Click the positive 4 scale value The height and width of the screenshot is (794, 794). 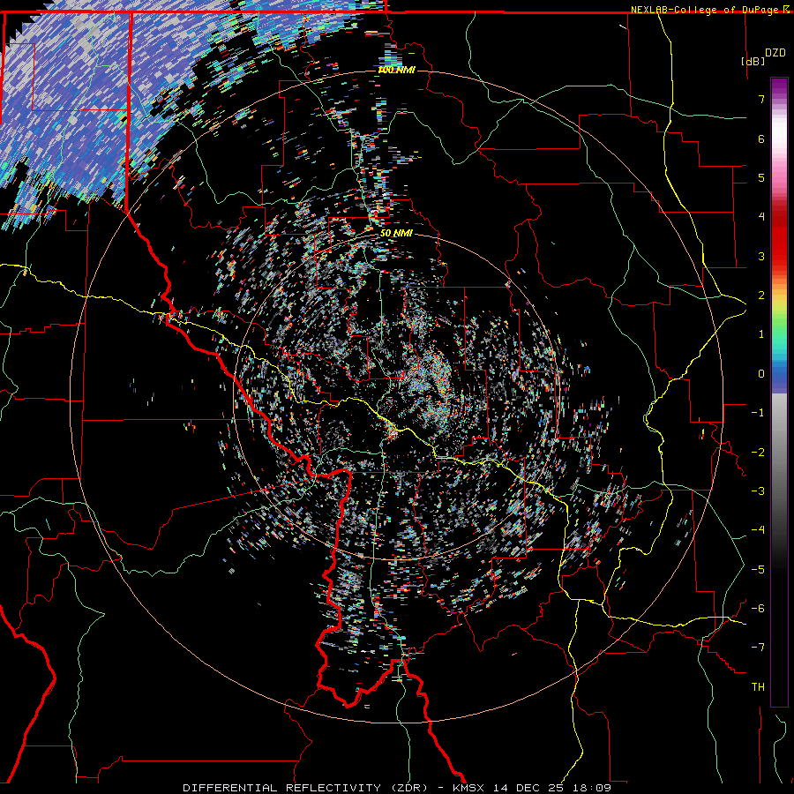(761, 217)
